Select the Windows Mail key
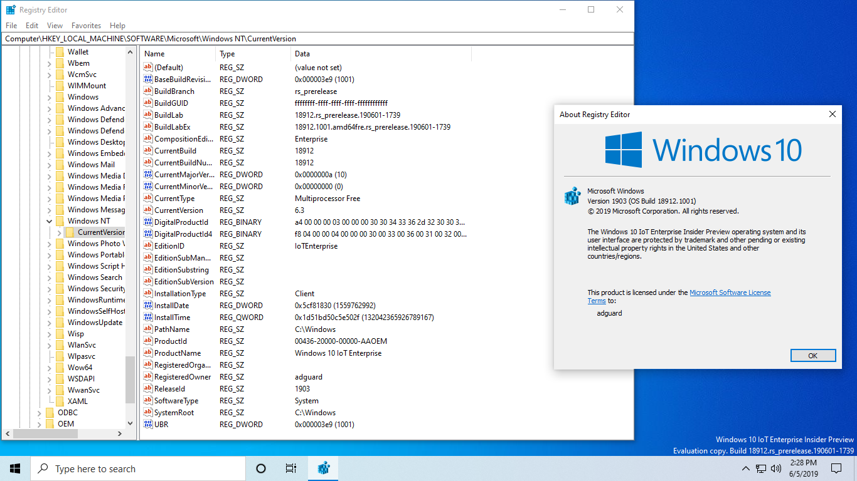 tap(91, 165)
